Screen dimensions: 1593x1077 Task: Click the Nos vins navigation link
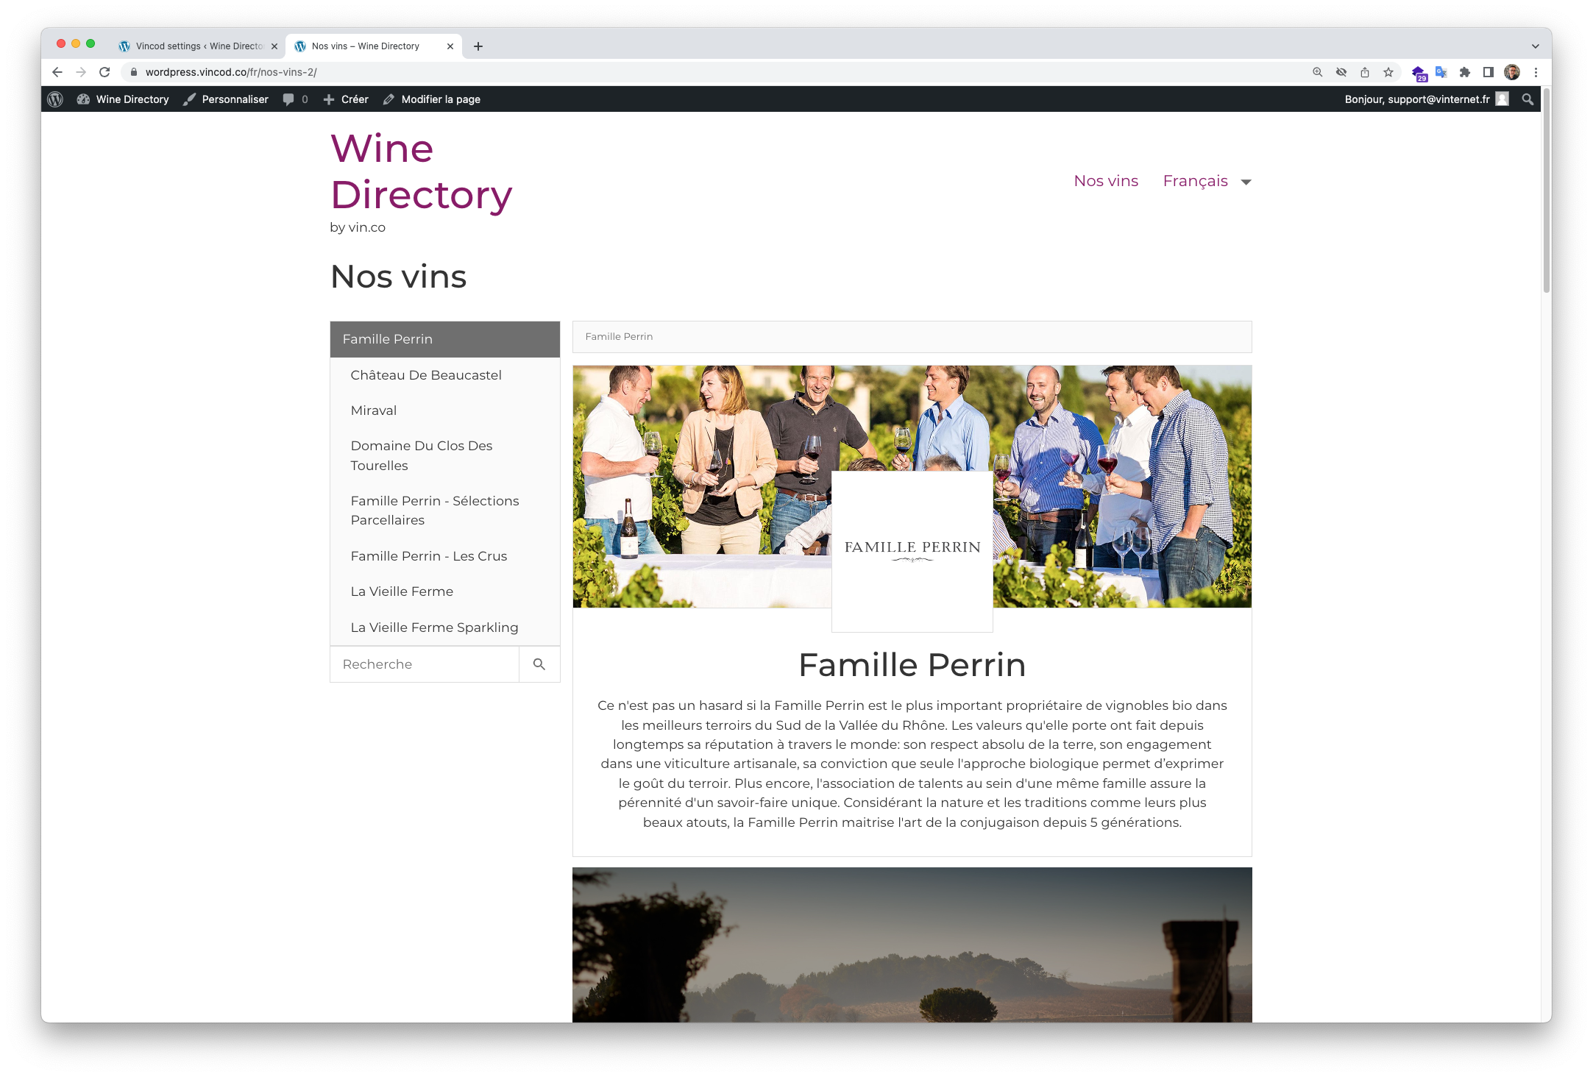[1106, 181]
